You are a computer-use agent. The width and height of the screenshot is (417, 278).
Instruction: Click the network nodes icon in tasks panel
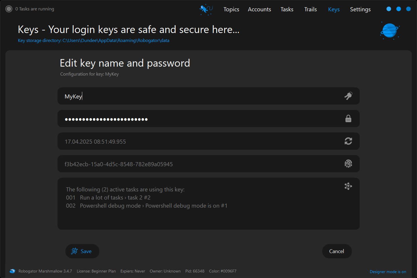[x=348, y=186]
